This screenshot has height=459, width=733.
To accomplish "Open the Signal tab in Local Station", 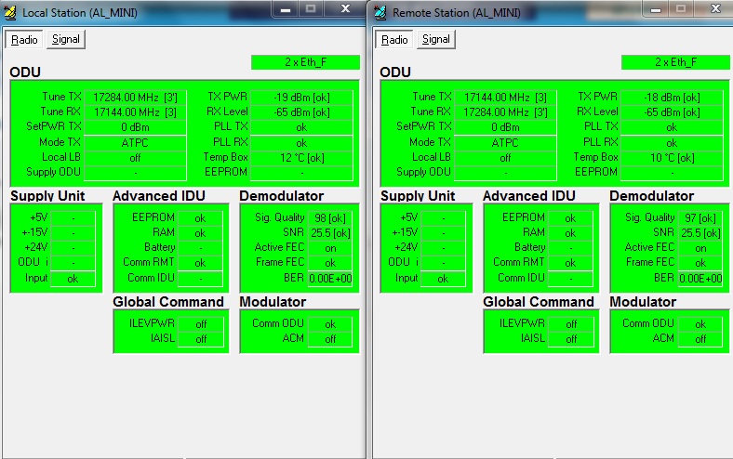I will (x=65, y=39).
